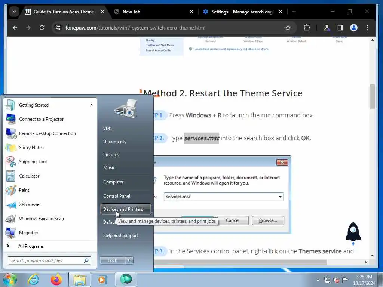Screen dimensions: 383x287
Task: Click the Run dialog screenshot image
Action: point(223,195)
